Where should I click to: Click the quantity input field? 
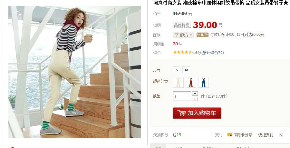(182, 96)
